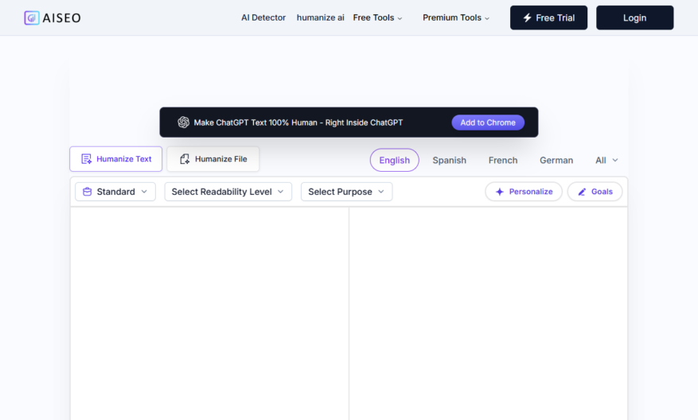The width and height of the screenshot is (698, 420).
Task: Click the Standard mode box icon
Action: point(88,192)
